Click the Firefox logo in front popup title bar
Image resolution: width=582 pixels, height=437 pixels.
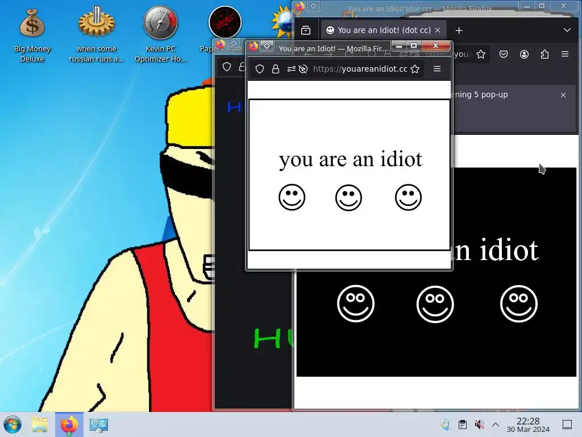pyautogui.click(x=253, y=46)
